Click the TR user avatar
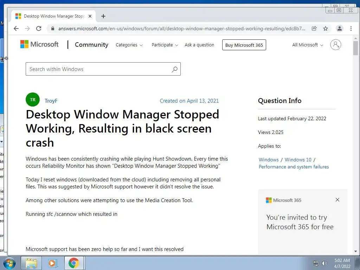Image resolution: width=360 pixels, height=270 pixels. [33, 99]
